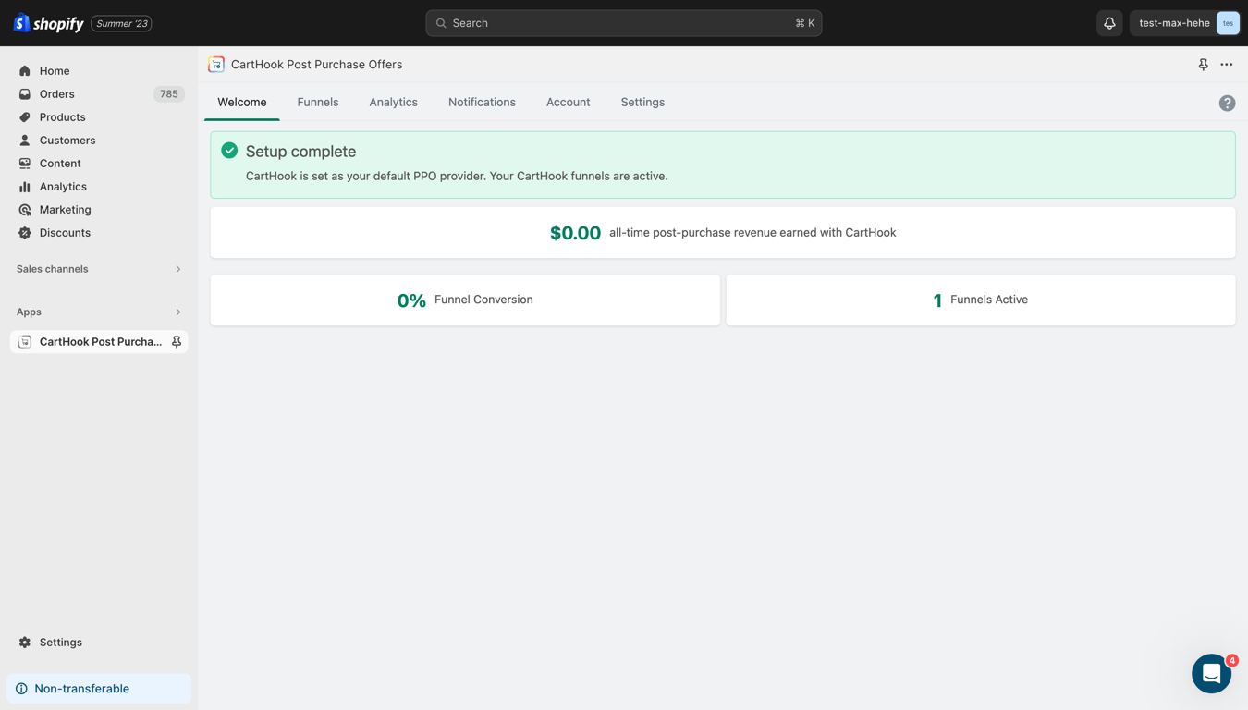Click the Products tag icon
Viewport: 1248px width, 710px height.
tap(25, 117)
